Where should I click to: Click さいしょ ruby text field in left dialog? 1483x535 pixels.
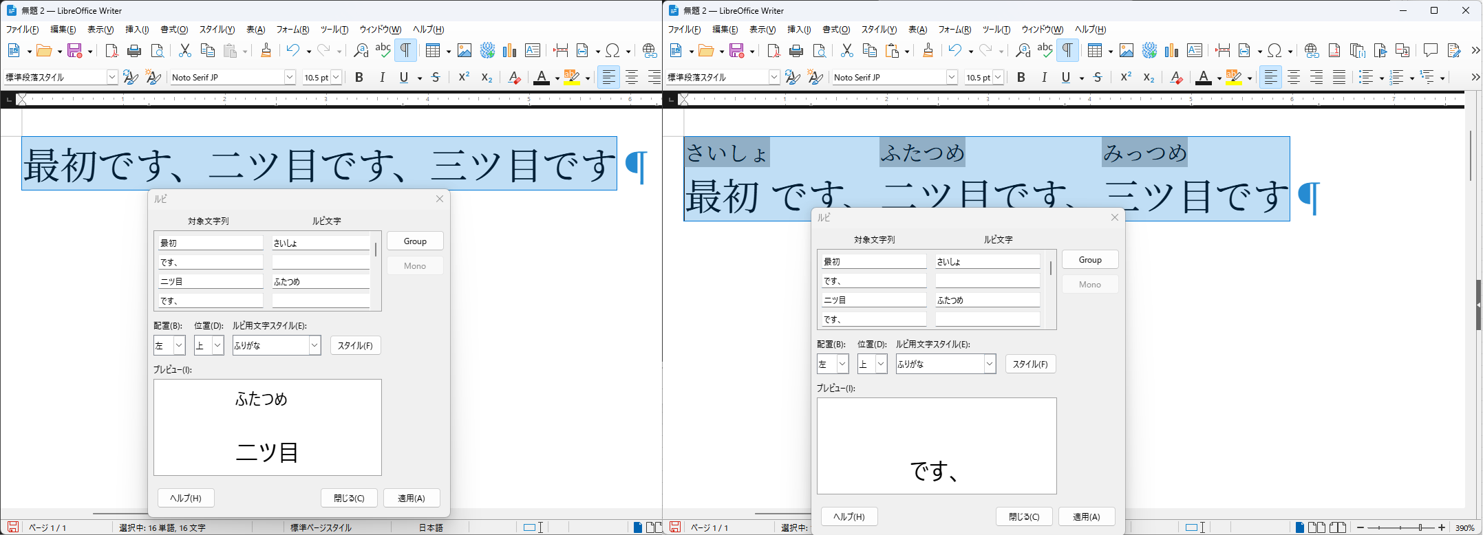coord(321,243)
